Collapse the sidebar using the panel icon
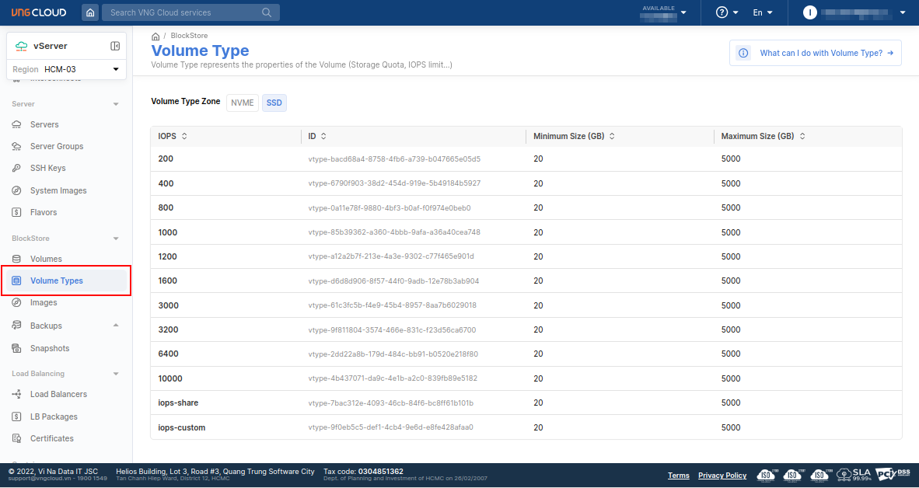 coord(115,46)
